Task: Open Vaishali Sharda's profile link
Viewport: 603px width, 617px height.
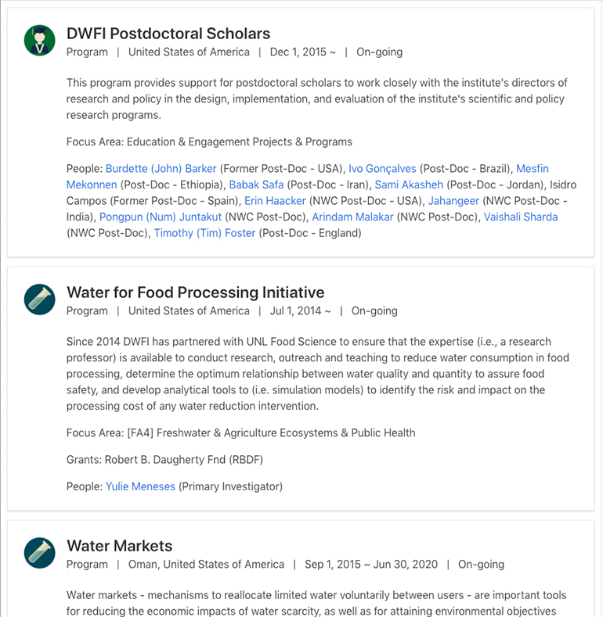Action: [x=521, y=217]
